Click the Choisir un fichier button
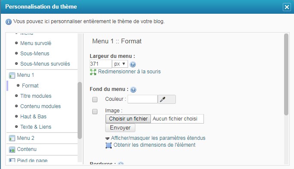 128,119
